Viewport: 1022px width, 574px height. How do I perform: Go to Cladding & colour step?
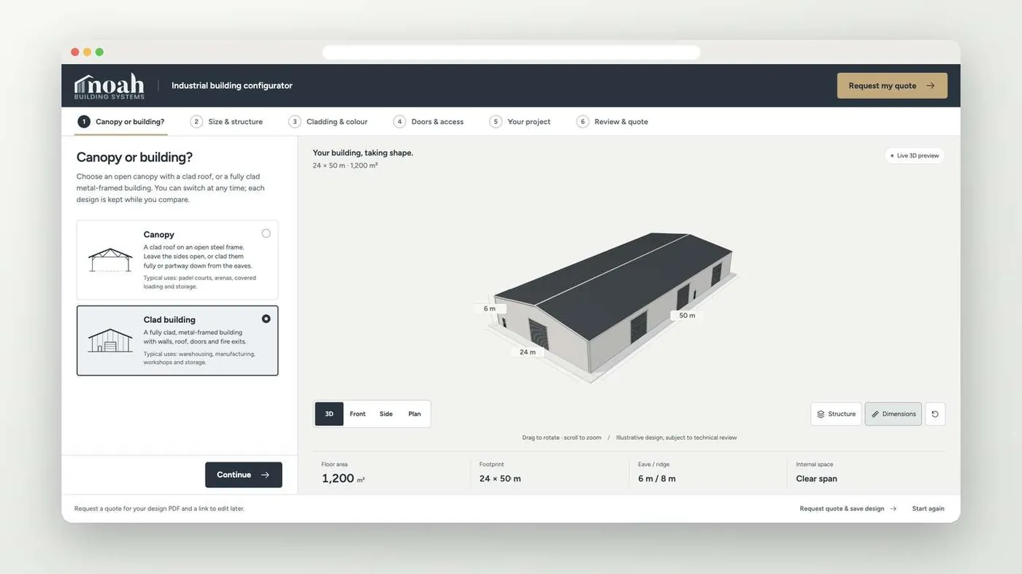[x=328, y=122]
